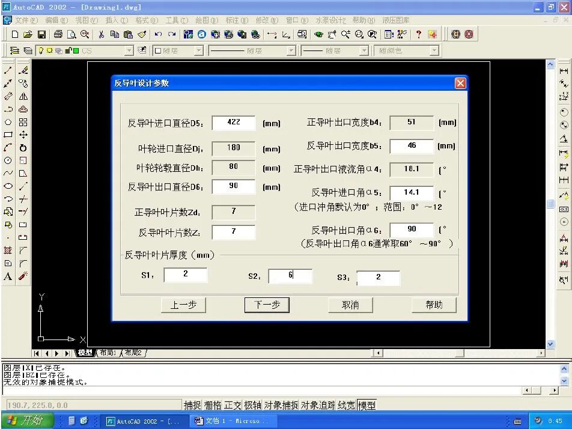Select the Mirror modify tool
Screen dimensions: 572x429
tap(23, 96)
